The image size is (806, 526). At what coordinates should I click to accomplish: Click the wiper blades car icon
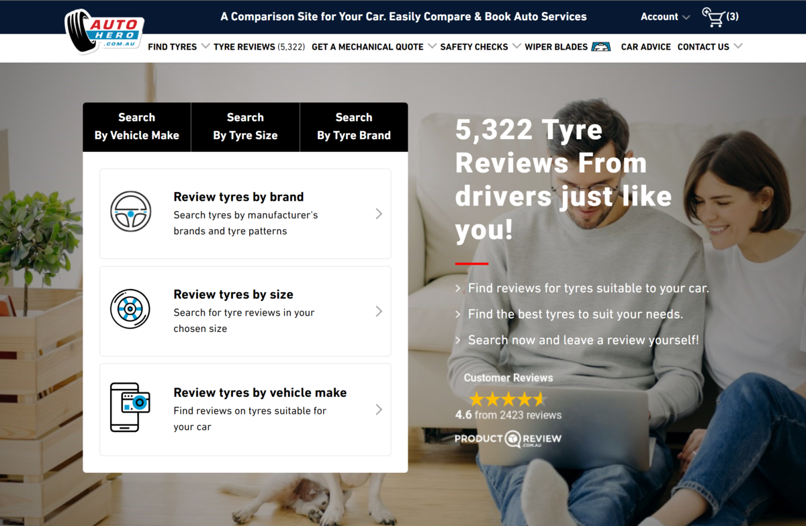(601, 46)
